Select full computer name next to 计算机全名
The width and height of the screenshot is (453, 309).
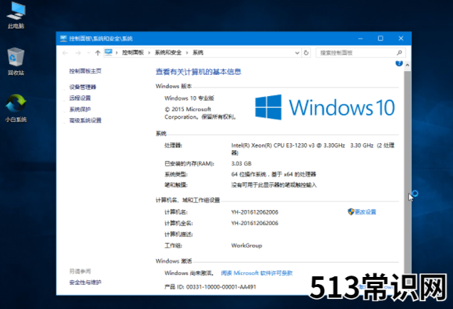(x=254, y=224)
